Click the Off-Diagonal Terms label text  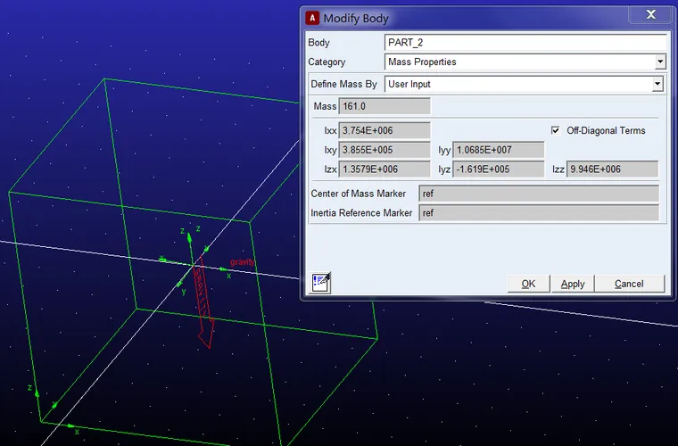pos(606,130)
